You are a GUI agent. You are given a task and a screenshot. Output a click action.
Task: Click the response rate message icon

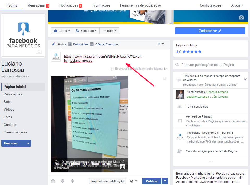click(178, 80)
